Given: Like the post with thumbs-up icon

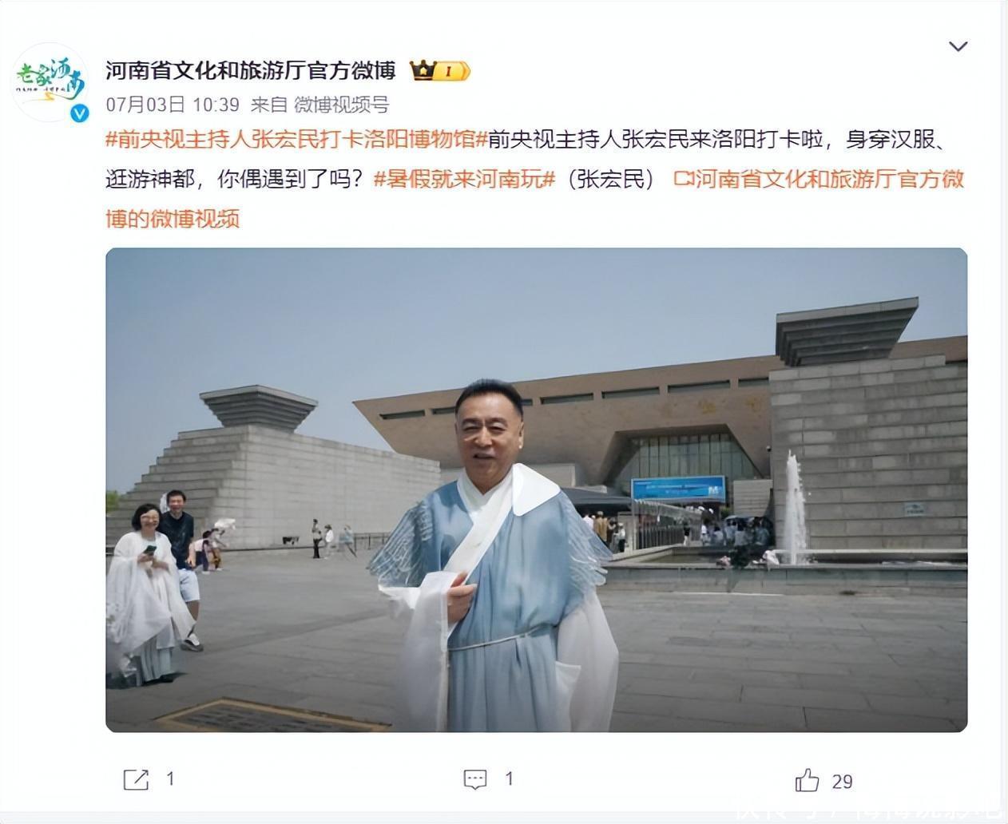Looking at the screenshot, I should [x=808, y=780].
